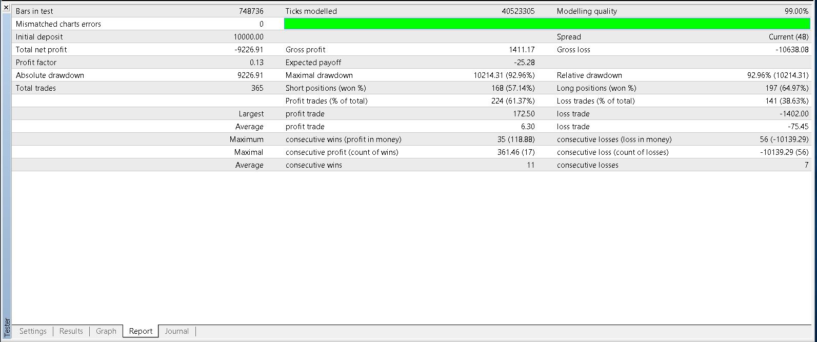Select the Modelling quality label
817x342 pixels.
point(587,11)
